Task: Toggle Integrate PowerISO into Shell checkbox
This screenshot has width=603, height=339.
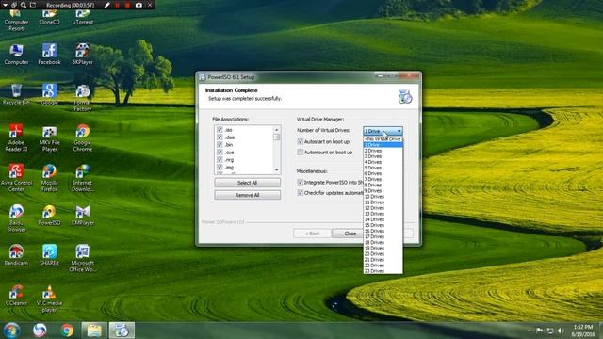Action: click(301, 182)
